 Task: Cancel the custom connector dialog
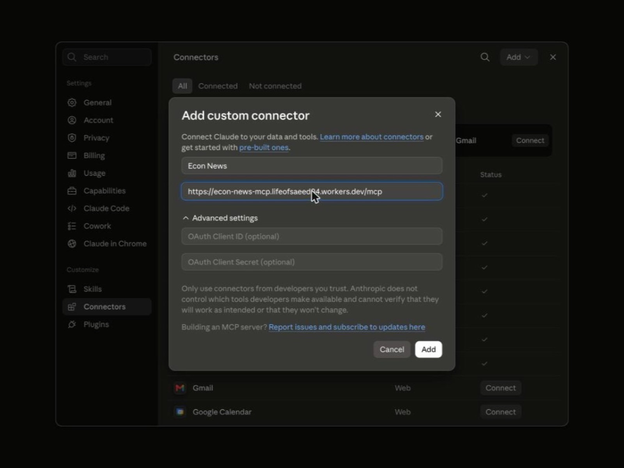tap(392, 349)
